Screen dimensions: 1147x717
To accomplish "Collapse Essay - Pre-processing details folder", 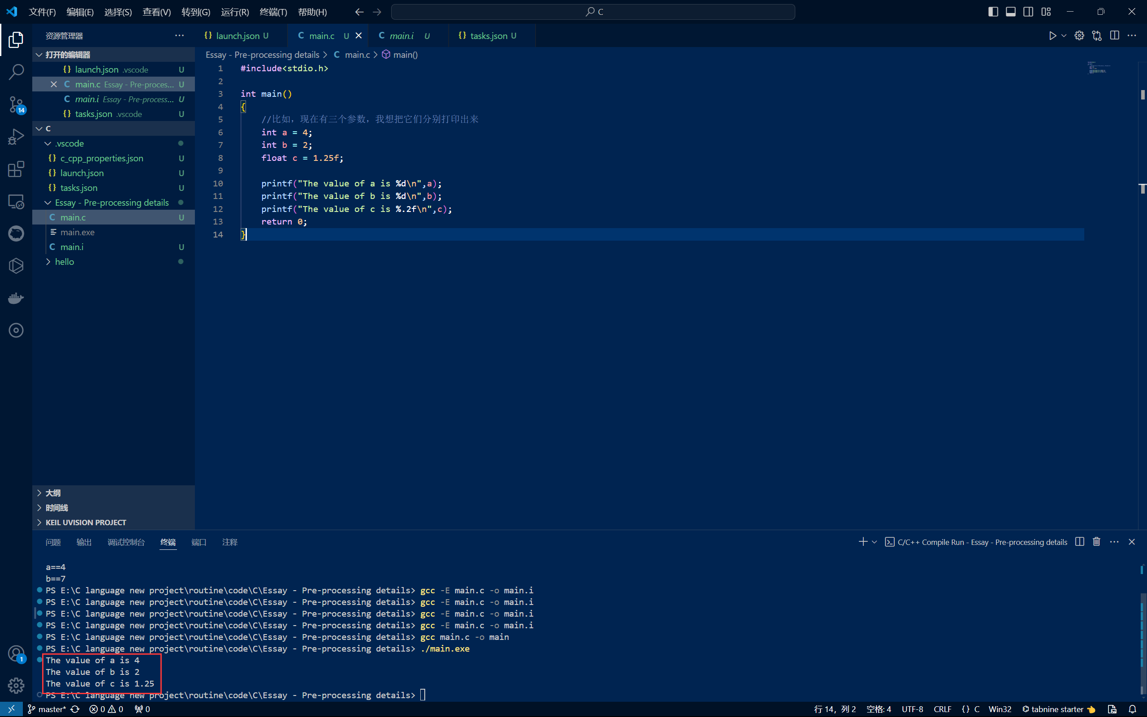I will point(113,203).
